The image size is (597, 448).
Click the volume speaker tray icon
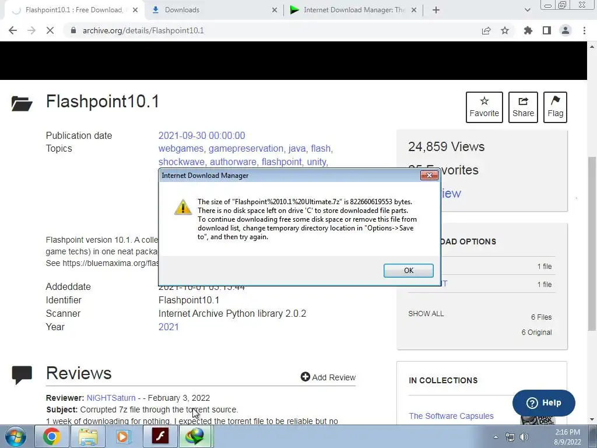point(524,437)
